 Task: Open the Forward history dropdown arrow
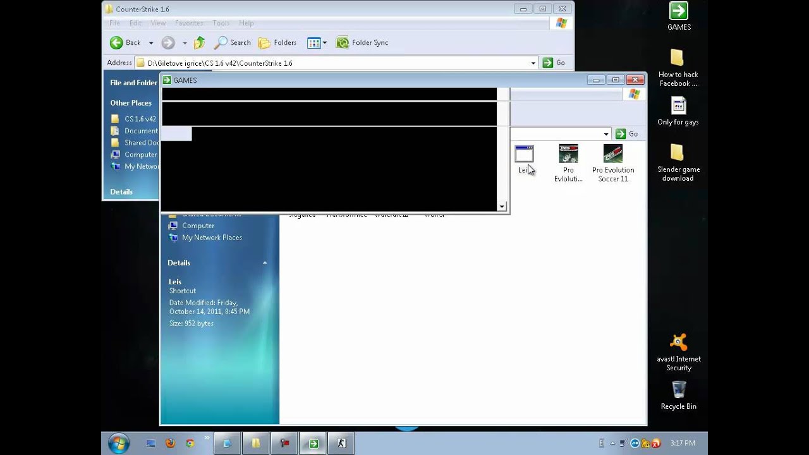pyautogui.click(x=185, y=43)
